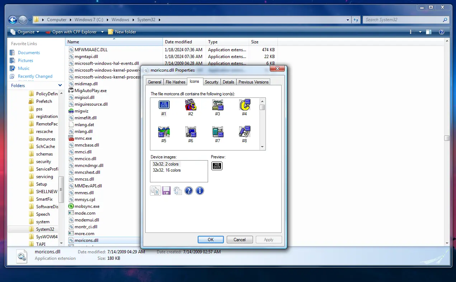456x282 pixels.
Task: Click the New folder button
Action: click(122, 32)
